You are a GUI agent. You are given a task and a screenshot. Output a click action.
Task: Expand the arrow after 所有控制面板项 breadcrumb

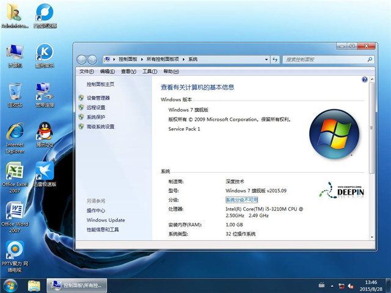click(184, 59)
